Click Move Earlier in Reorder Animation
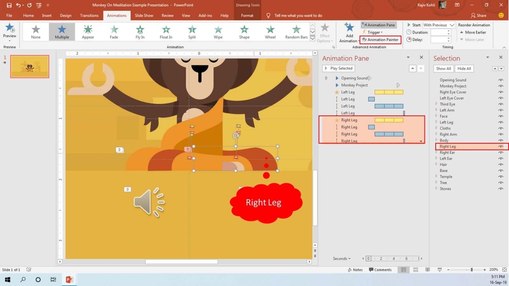The image size is (509, 286). coord(473,32)
